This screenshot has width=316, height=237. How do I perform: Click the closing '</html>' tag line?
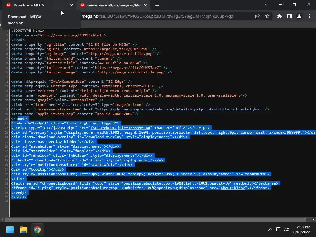click(x=19, y=197)
